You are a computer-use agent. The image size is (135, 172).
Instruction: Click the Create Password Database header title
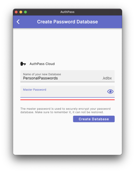click(67, 22)
